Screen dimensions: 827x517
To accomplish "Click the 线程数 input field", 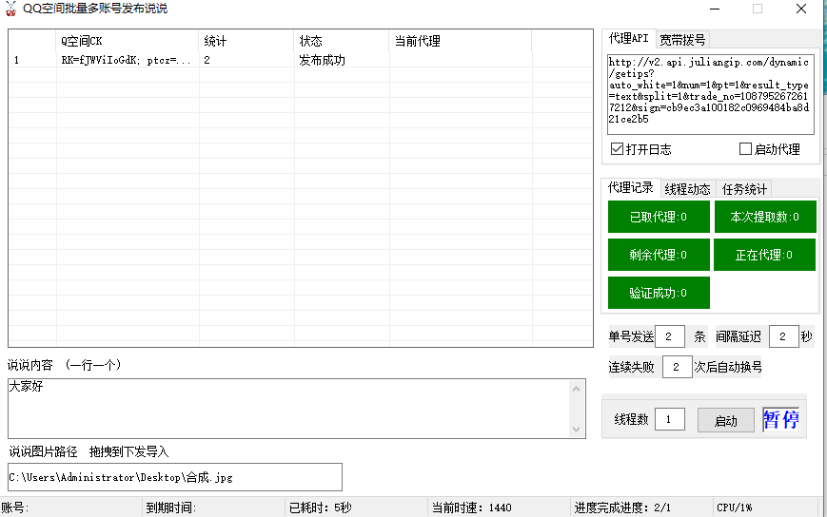I will 669,419.
